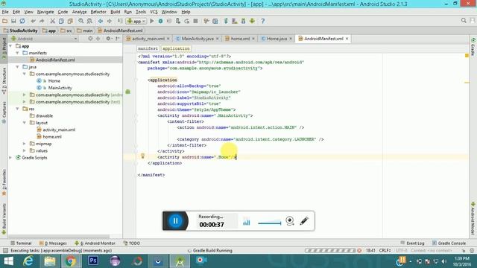
Task: Click the intention lightbulb in editor gutter
Action: point(142,156)
